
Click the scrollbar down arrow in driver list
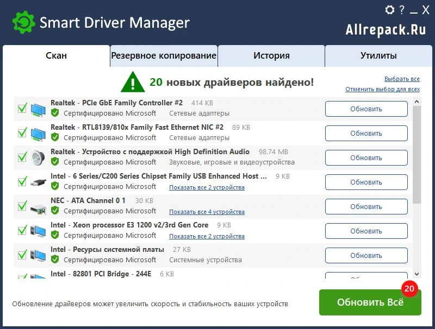point(417,274)
